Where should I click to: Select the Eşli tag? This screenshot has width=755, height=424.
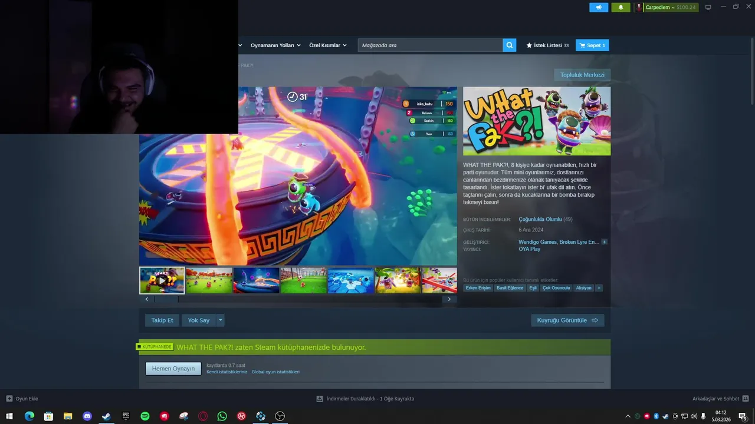click(533, 288)
